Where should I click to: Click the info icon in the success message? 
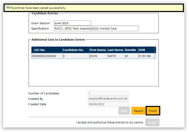click(7, 8)
